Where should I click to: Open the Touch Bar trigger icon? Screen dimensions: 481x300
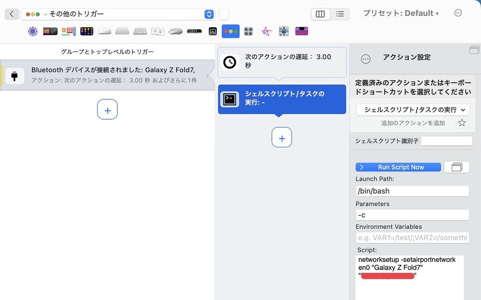pos(50,31)
